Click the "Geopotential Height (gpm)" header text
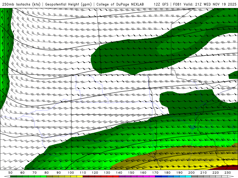The width and height of the screenshot is (238, 178). pyautogui.click(x=68, y=4)
